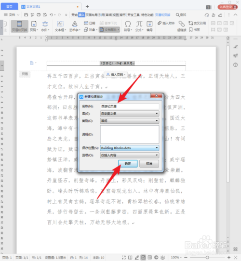Click the full screen icon in status bar
Image resolution: width=241 pixels, height=261 pixels.
[x=124, y=258]
